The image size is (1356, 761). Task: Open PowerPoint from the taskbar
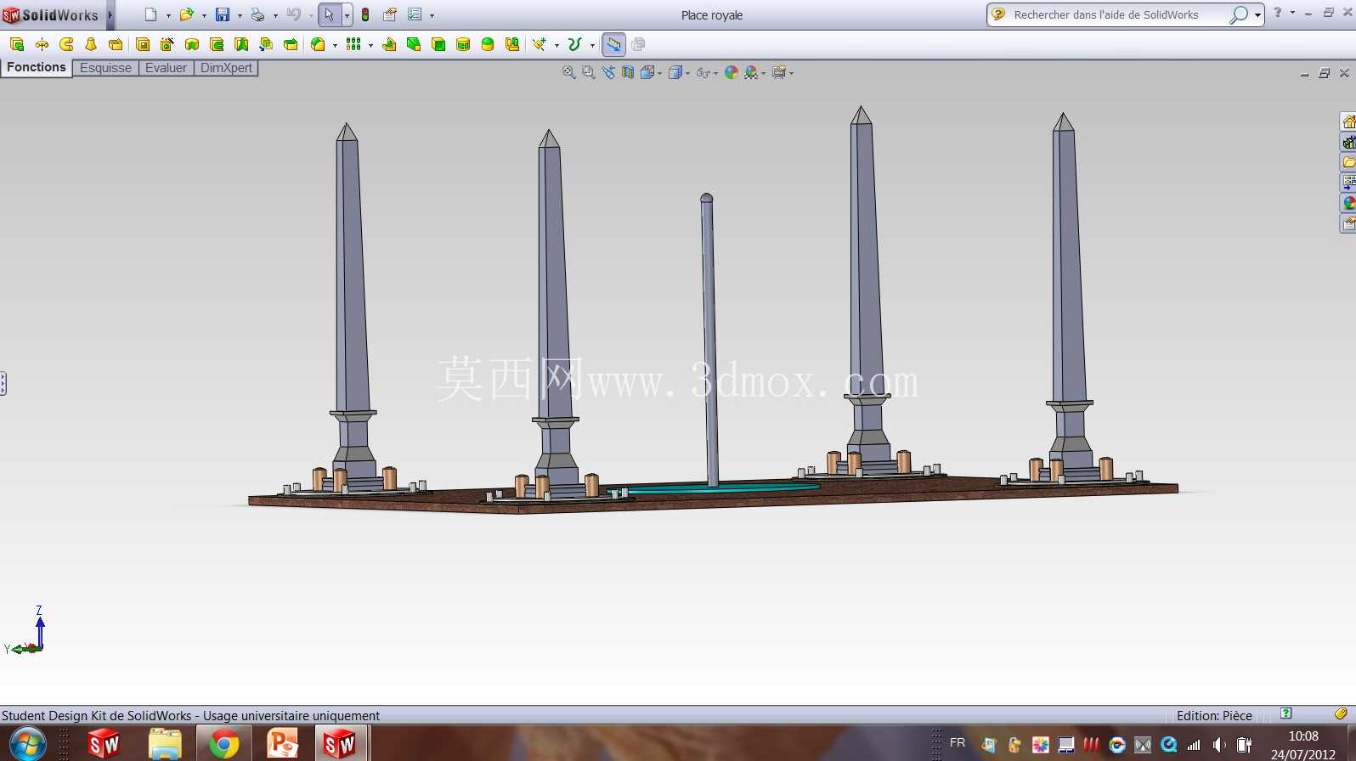(282, 744)
